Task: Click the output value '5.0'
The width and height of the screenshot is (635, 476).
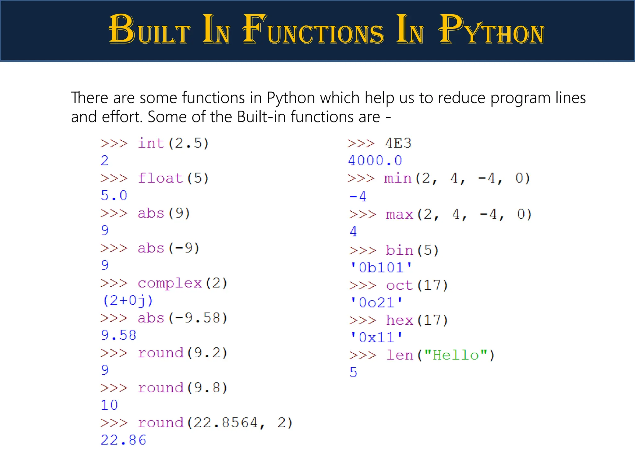Action: tap(114, 196)
